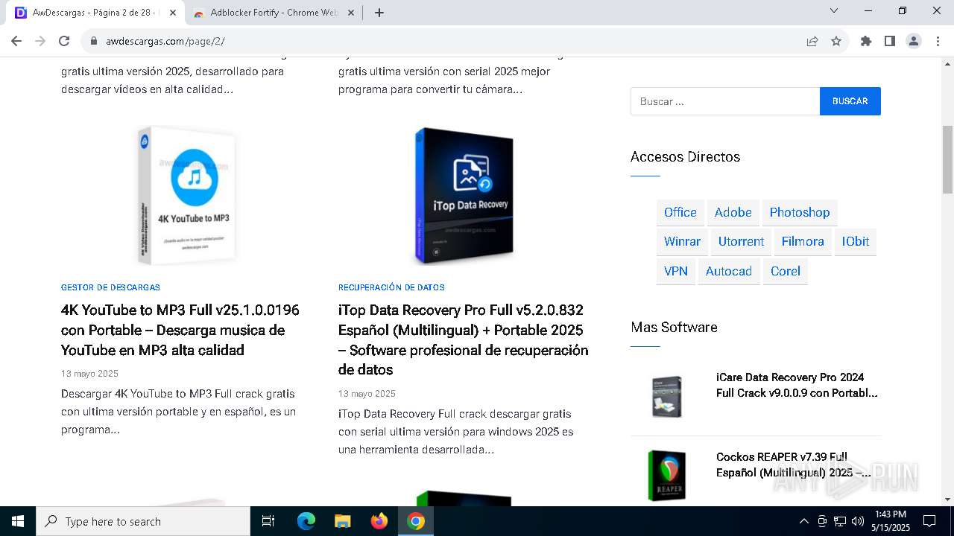Click the scrollbar down arrow
Image resolution: width=954 pixels, height=536 pixels.
[947, 500]
